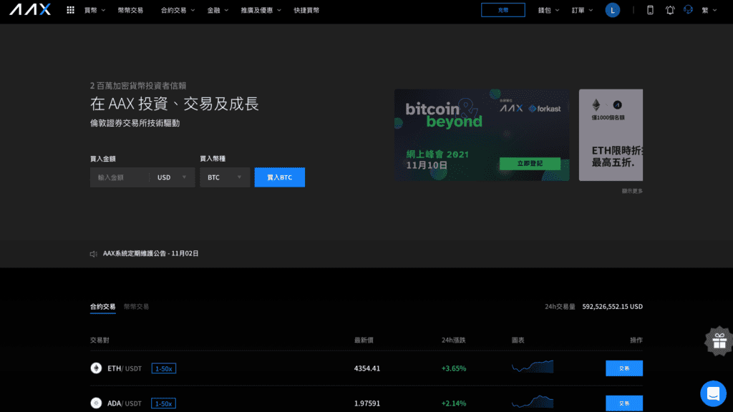Expand the 推廣及優惠 dropdown menu
This screenshot has height=412, width=733.
[261, 10]
